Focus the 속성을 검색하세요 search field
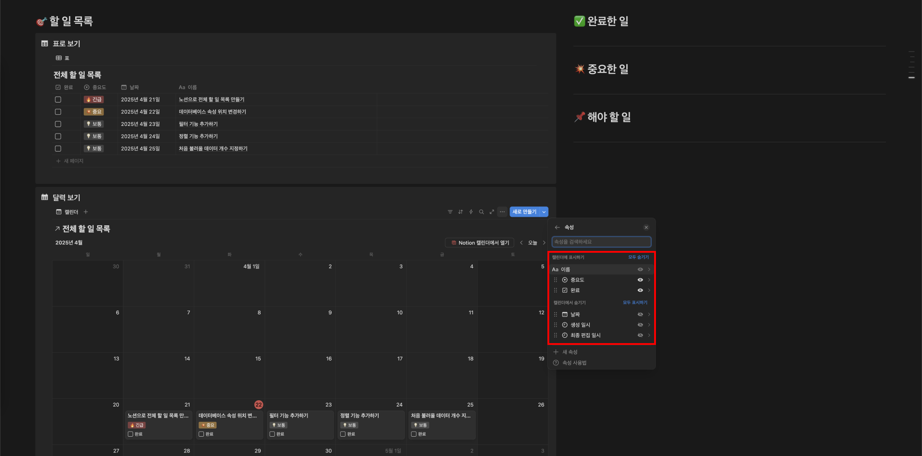922x456 pixels. pyautogui.click(x=601, y=242)
